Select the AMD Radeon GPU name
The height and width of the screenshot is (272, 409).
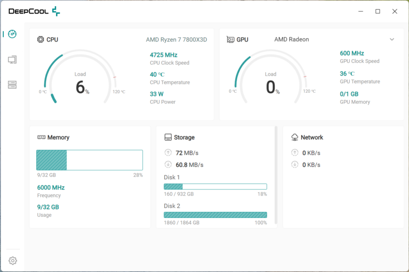291,39
